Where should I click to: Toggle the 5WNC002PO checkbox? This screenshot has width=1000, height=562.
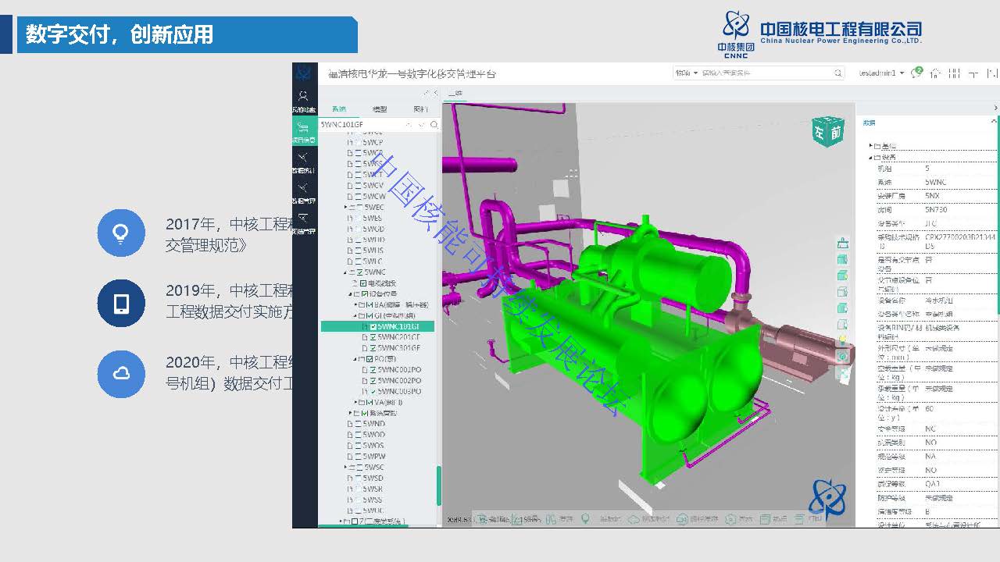[373, 380]
